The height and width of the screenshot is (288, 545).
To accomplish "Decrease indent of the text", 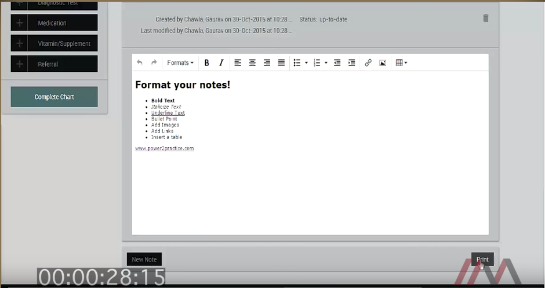I will pos(337,63).
